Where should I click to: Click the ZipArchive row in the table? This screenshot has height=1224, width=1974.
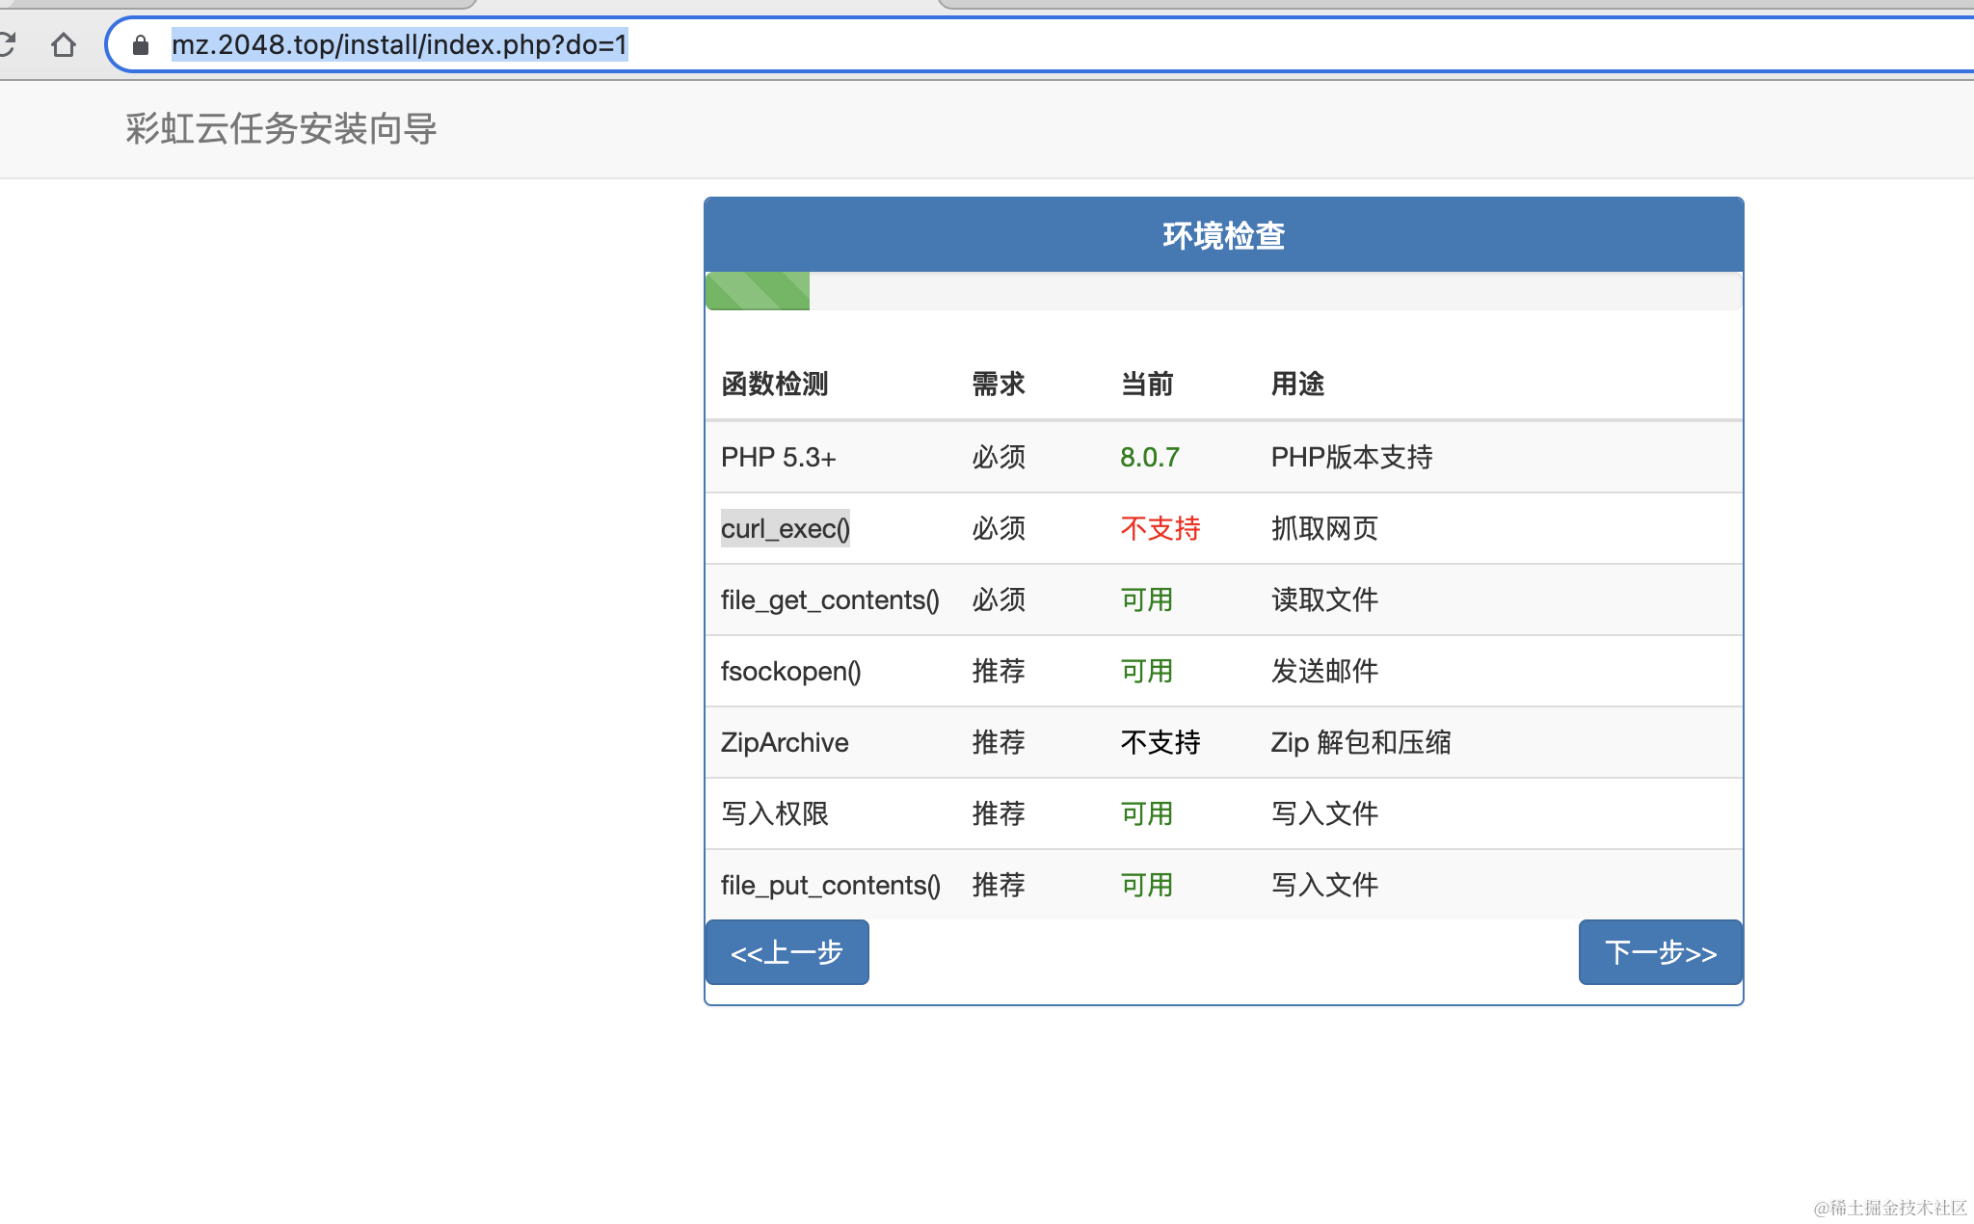click(x=784, y=742)
